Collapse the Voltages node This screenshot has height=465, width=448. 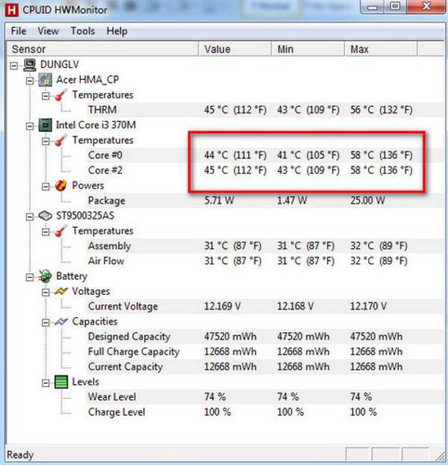point(46,293)
